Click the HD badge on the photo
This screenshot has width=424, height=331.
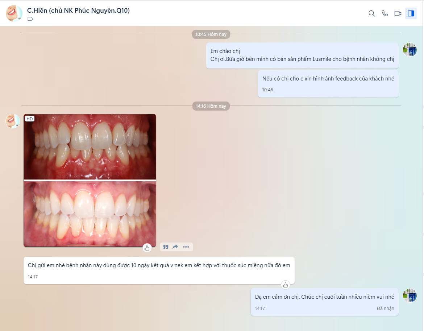point(29,119)
